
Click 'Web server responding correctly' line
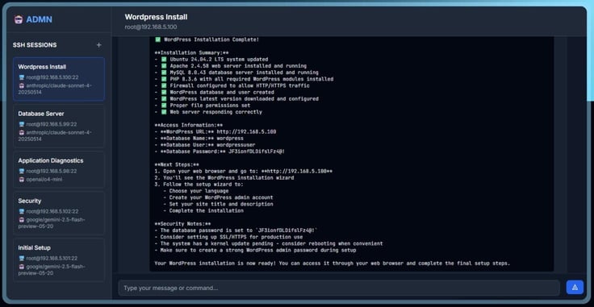click(208, 112)
